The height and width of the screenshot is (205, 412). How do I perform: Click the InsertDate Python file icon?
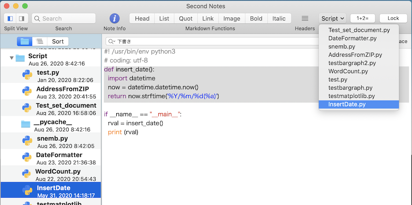[x=27, y=190]
